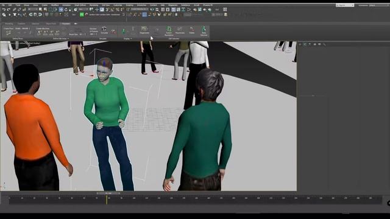Open the Edit menu

(10, 5)
